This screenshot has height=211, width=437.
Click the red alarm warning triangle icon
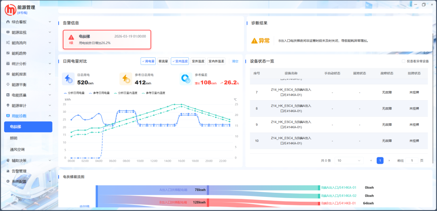click(x=71, y=37)
